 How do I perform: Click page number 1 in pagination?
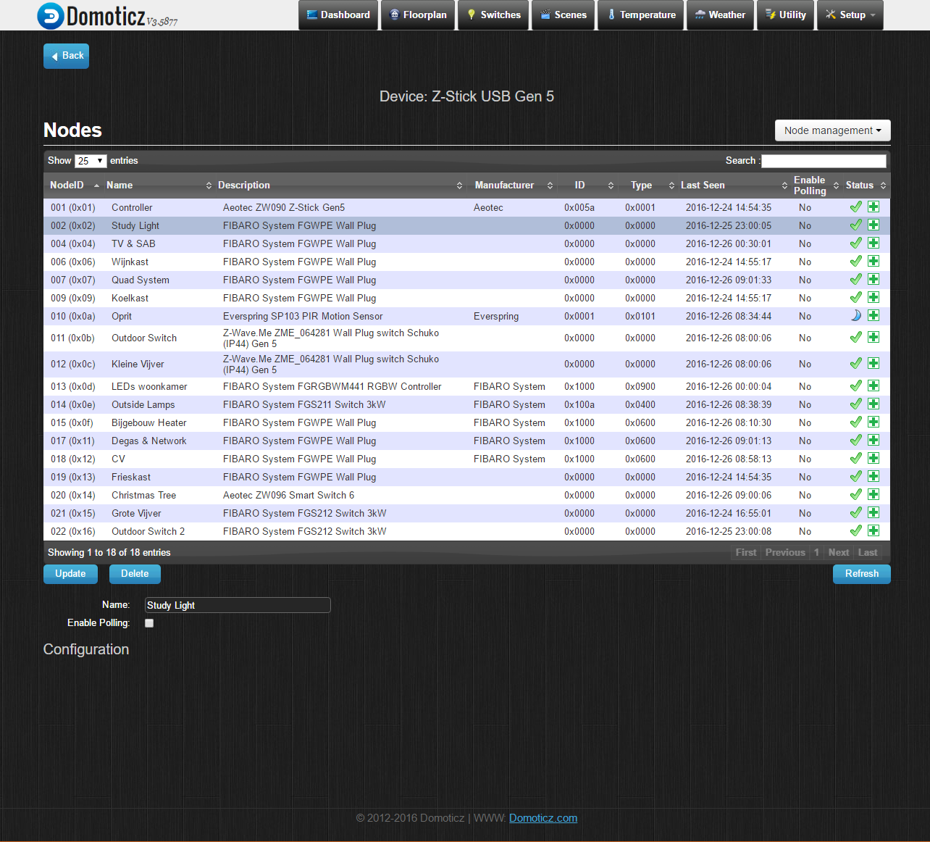pyautogui.click(x=816, y=552)
